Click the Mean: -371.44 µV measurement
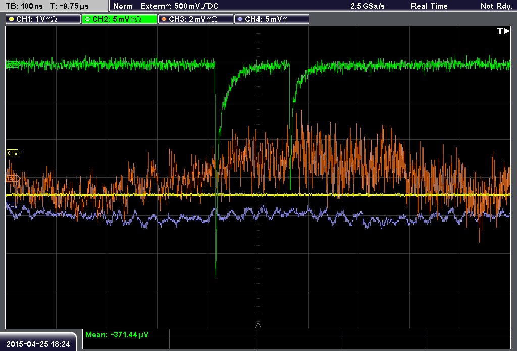The height and width of the screenshot is (351, 517). [x=117, y=335]
